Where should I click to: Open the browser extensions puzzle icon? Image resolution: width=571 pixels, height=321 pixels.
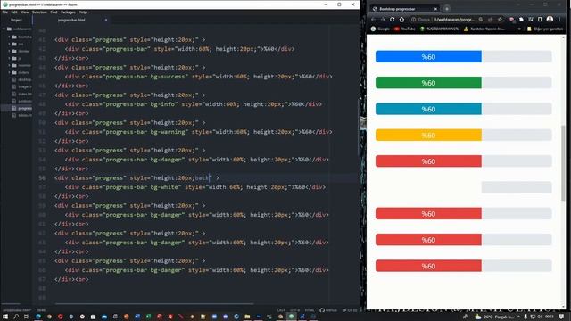pos(521,20)
